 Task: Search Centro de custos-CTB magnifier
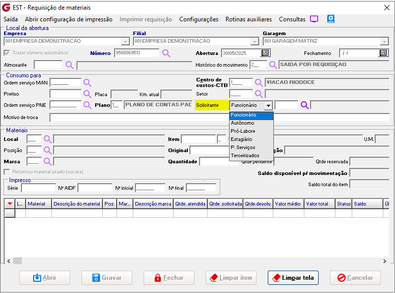[259, 82]
